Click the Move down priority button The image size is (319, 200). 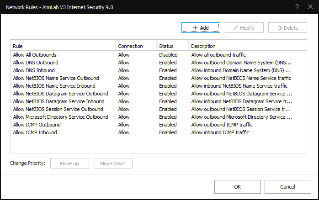(113, 163)
